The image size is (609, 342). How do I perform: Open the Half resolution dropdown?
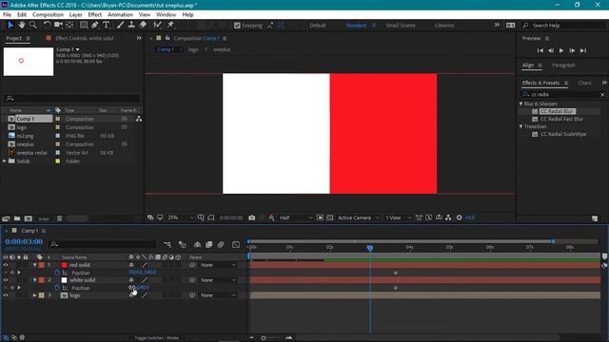296,218
